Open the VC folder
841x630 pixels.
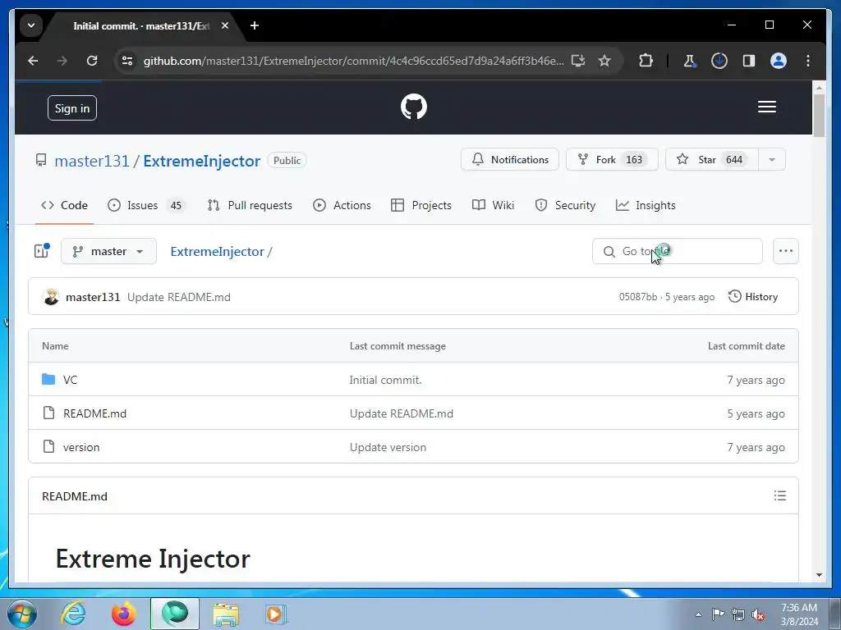pyautogui.click(x=71, y=380)
